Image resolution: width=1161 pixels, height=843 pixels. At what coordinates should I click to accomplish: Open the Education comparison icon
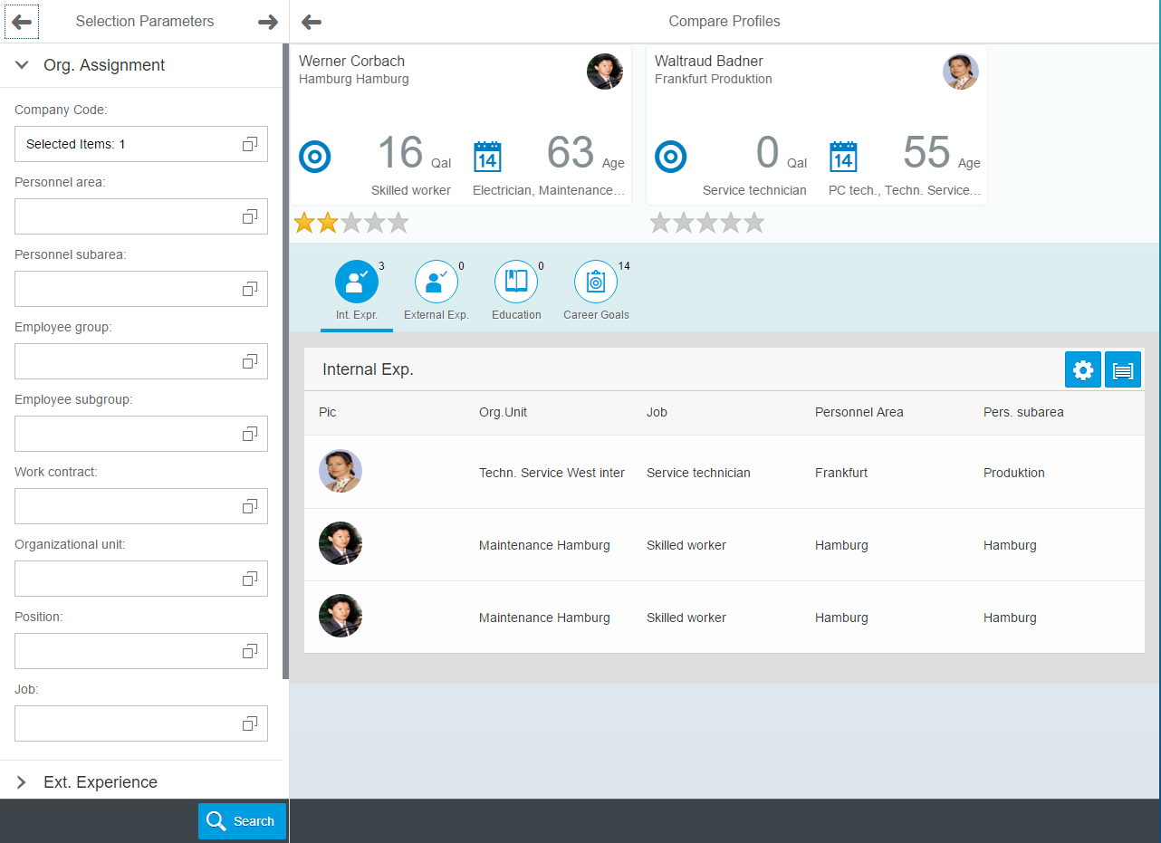click(x=515, y=282)
